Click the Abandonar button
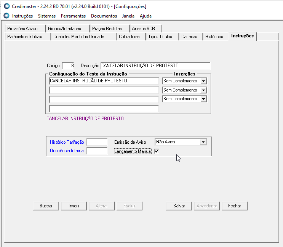The image size is (283, 247). tap(207, 206)
